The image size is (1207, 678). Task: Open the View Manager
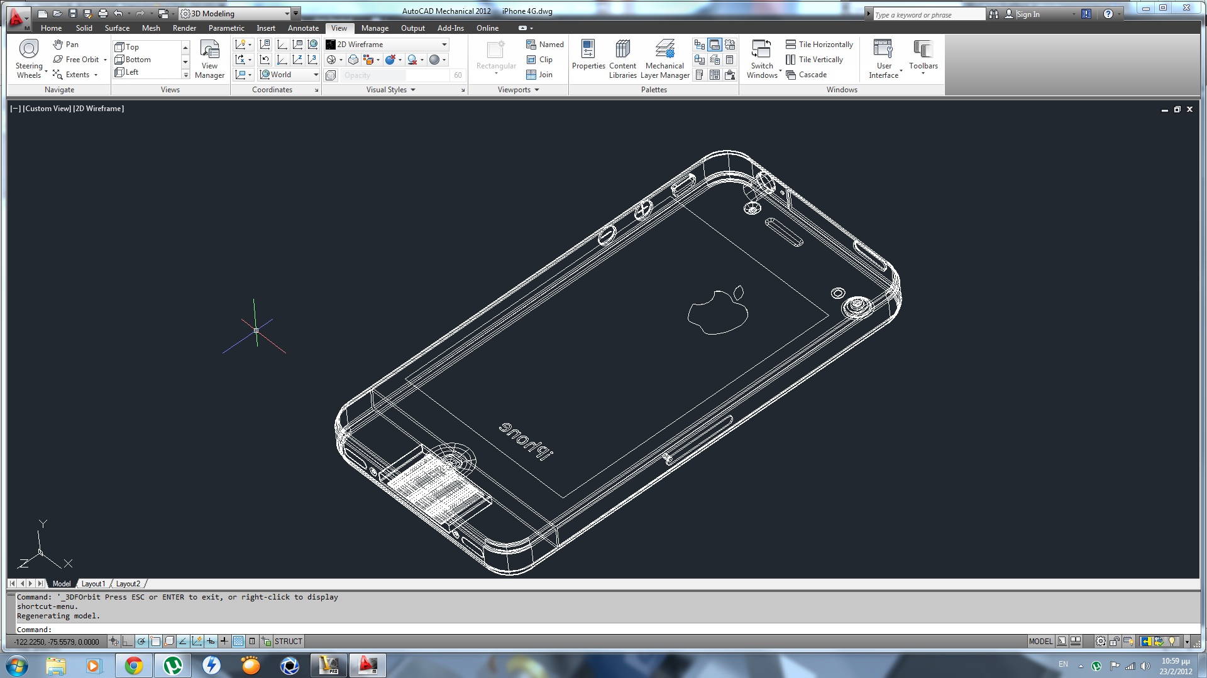click(x=209, y=59)
